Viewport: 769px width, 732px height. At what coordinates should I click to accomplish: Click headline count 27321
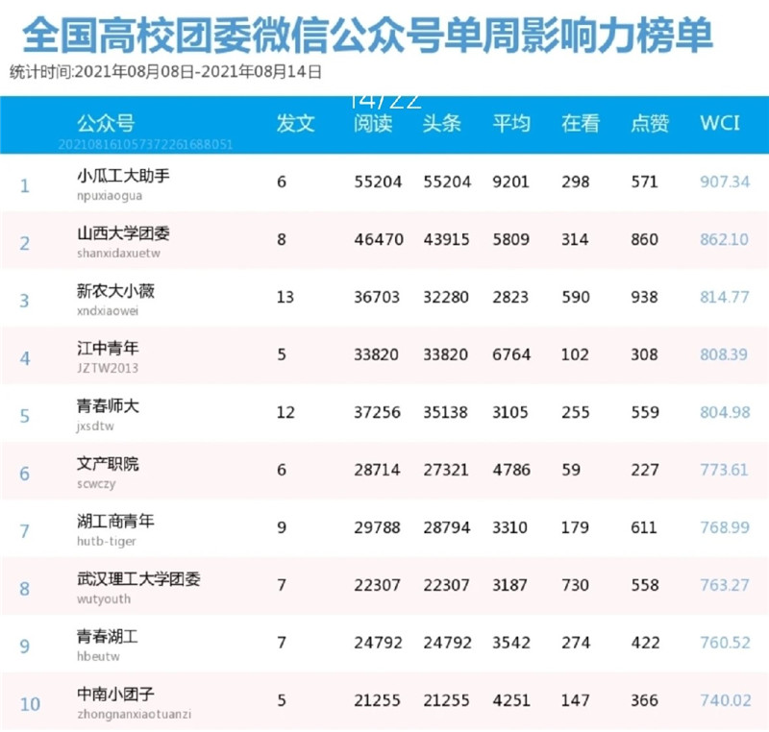click(446, 470)
